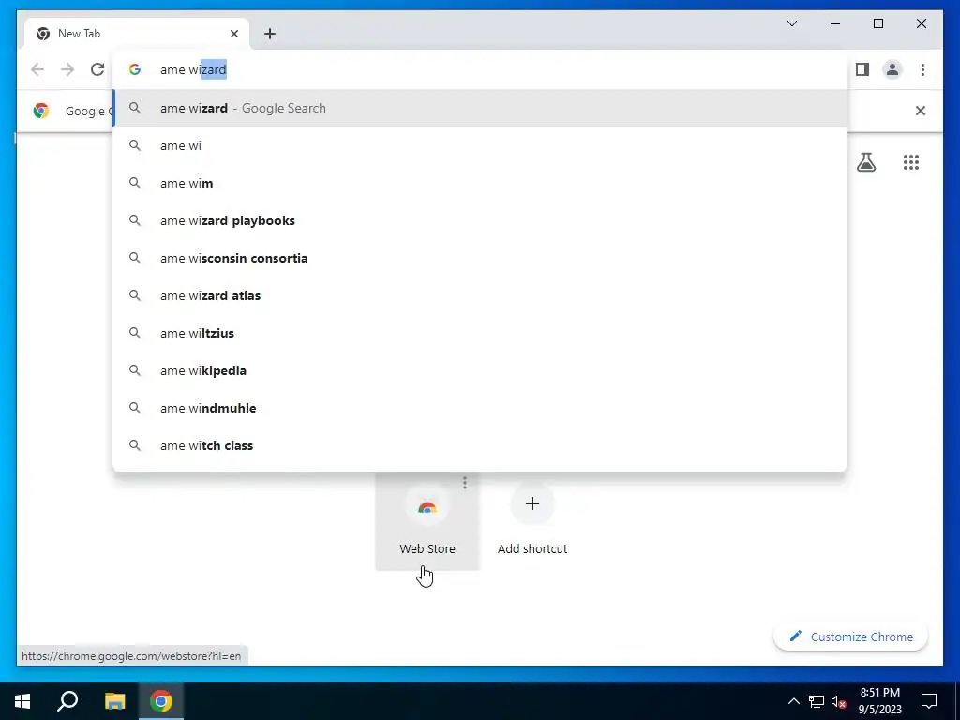Image resolution: width=960 pixels, height=720 pixels.
Task: Open the Web Store shortcut
Action: [427, 520]
